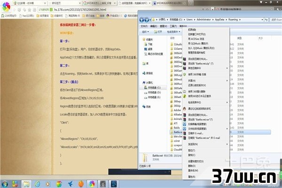Select 网络 in the navigation pane
The width and height of the screenshot is (282, 188).
coord(146,107)
